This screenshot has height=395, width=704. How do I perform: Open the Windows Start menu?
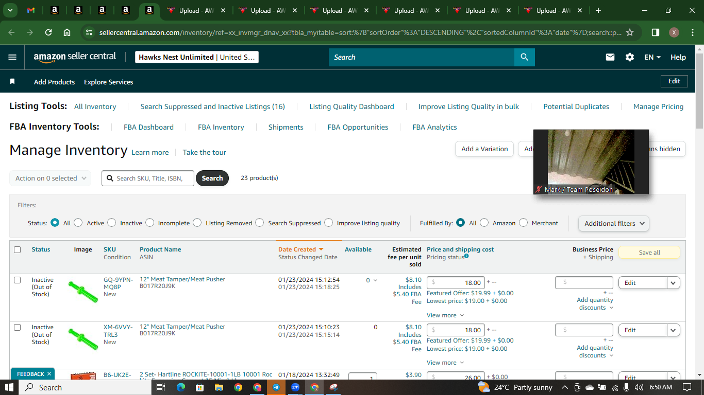10,387
